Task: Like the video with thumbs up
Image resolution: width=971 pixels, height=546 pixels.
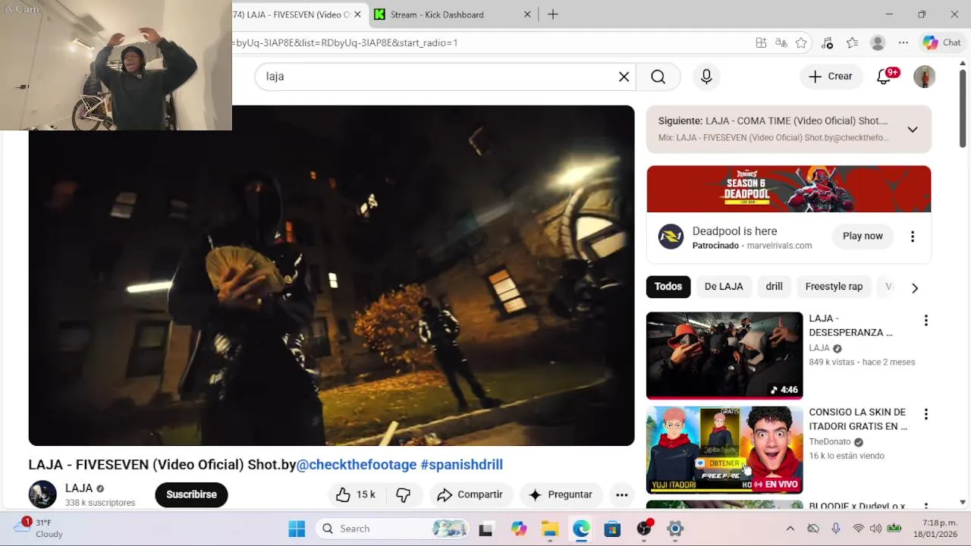Action: coord(356,494)
